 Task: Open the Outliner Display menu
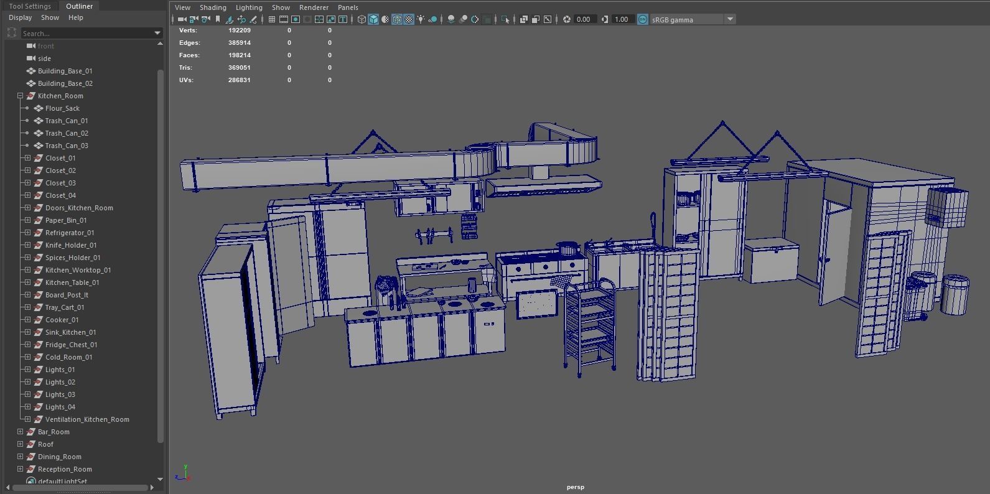pos(20,17)
